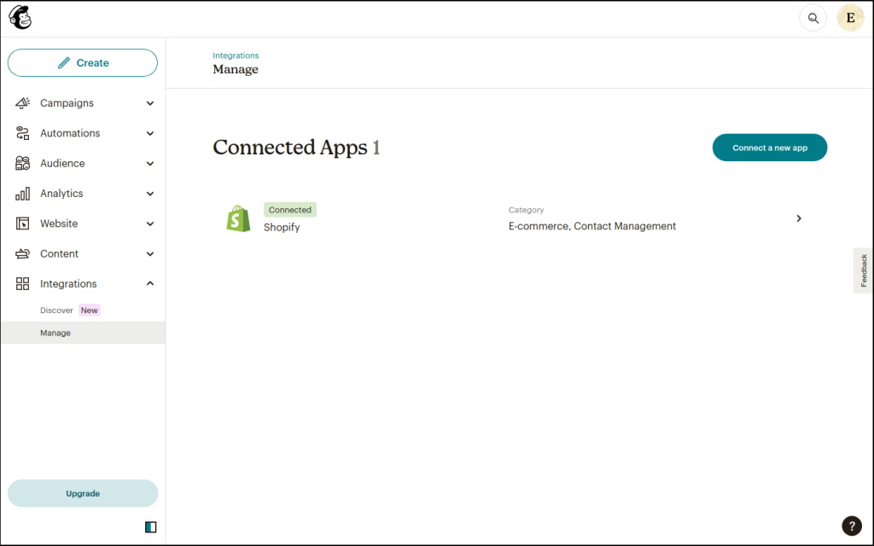
Task: Open Shopify details via right arrow
Action: pos(799,218)
